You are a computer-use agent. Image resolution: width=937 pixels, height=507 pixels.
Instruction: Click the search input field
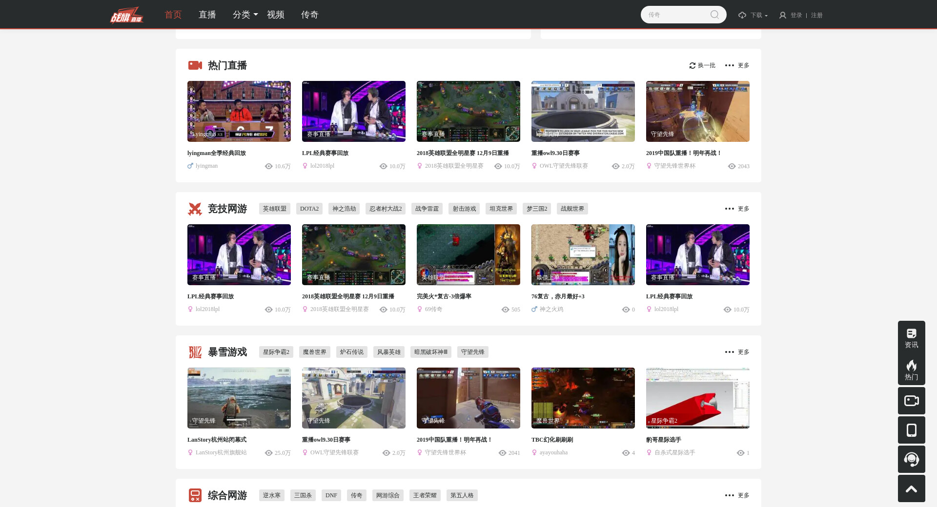click(676, 15)
